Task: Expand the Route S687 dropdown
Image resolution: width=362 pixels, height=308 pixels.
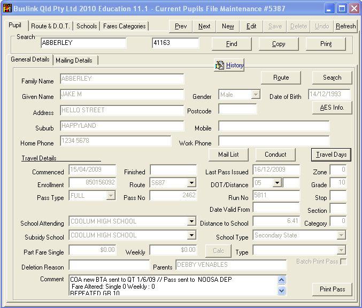Action: (x=191, y=183)
